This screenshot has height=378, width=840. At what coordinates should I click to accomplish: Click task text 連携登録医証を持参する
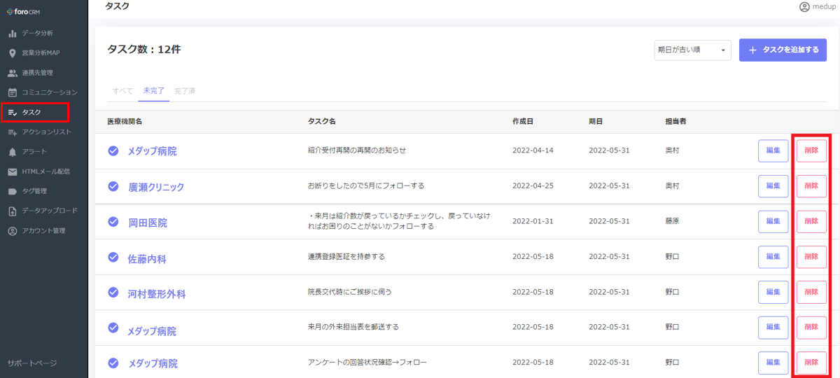(x=346, y=257)
